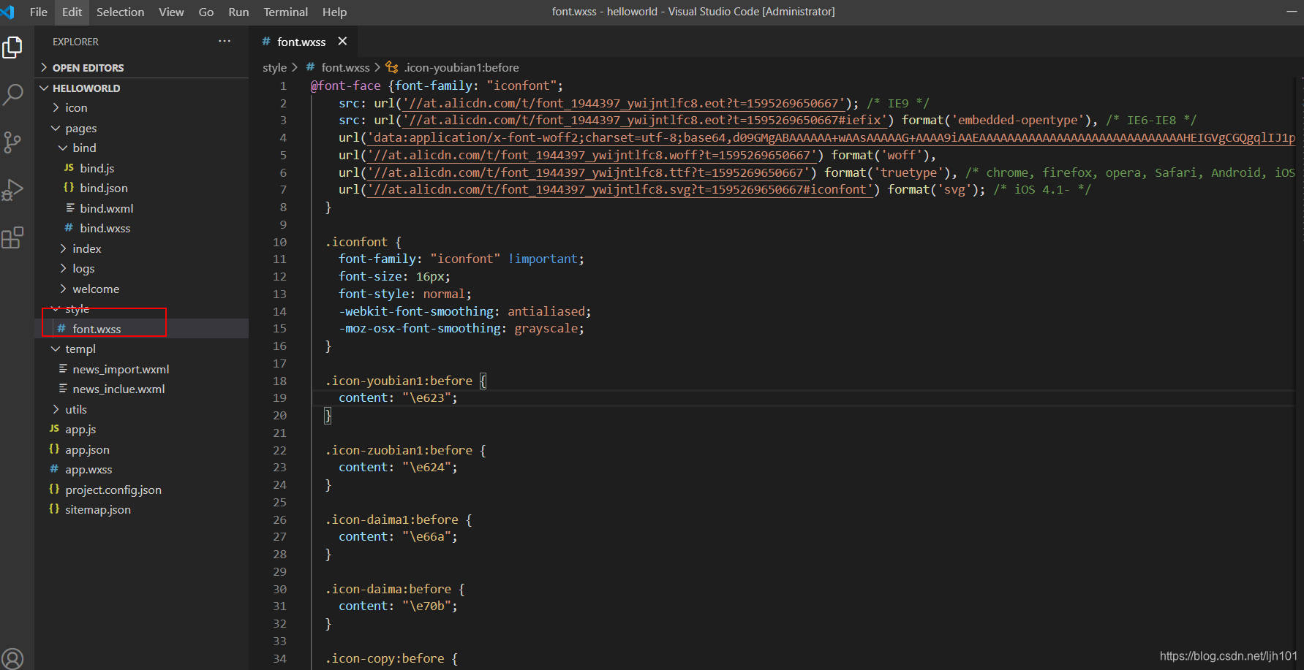
Task: Switch to the font.wxss tab
Action: (301, 42)
